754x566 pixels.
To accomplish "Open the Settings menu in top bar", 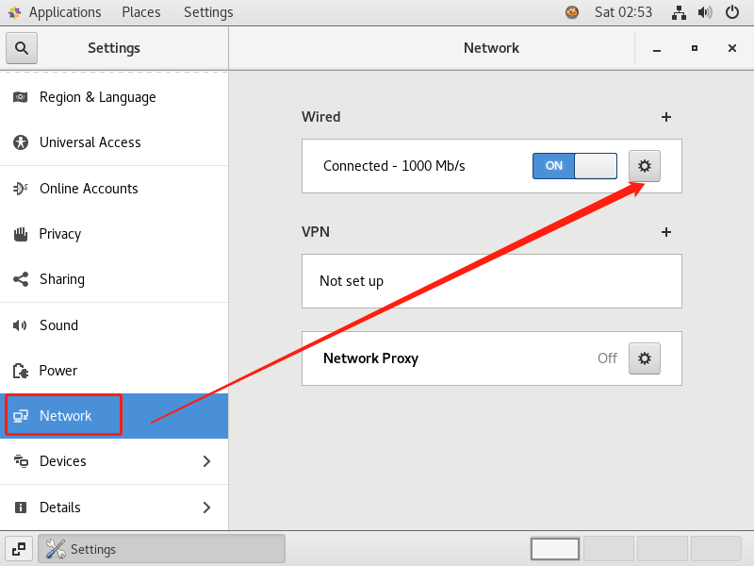I will 208,12.
